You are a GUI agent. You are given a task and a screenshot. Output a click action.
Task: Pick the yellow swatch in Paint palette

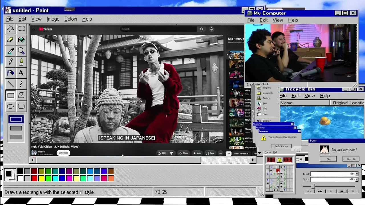point(41,178)
